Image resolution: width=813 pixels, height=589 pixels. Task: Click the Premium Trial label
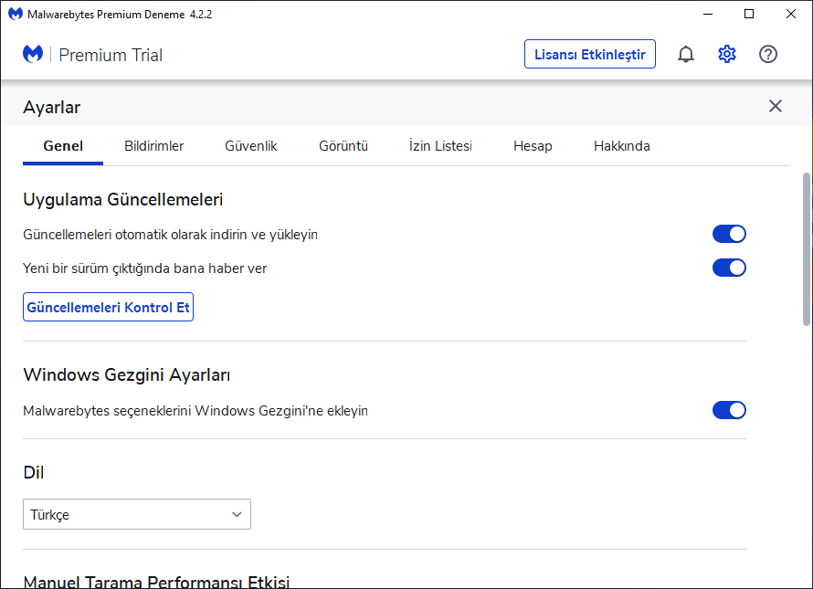(x=111, y=55)
